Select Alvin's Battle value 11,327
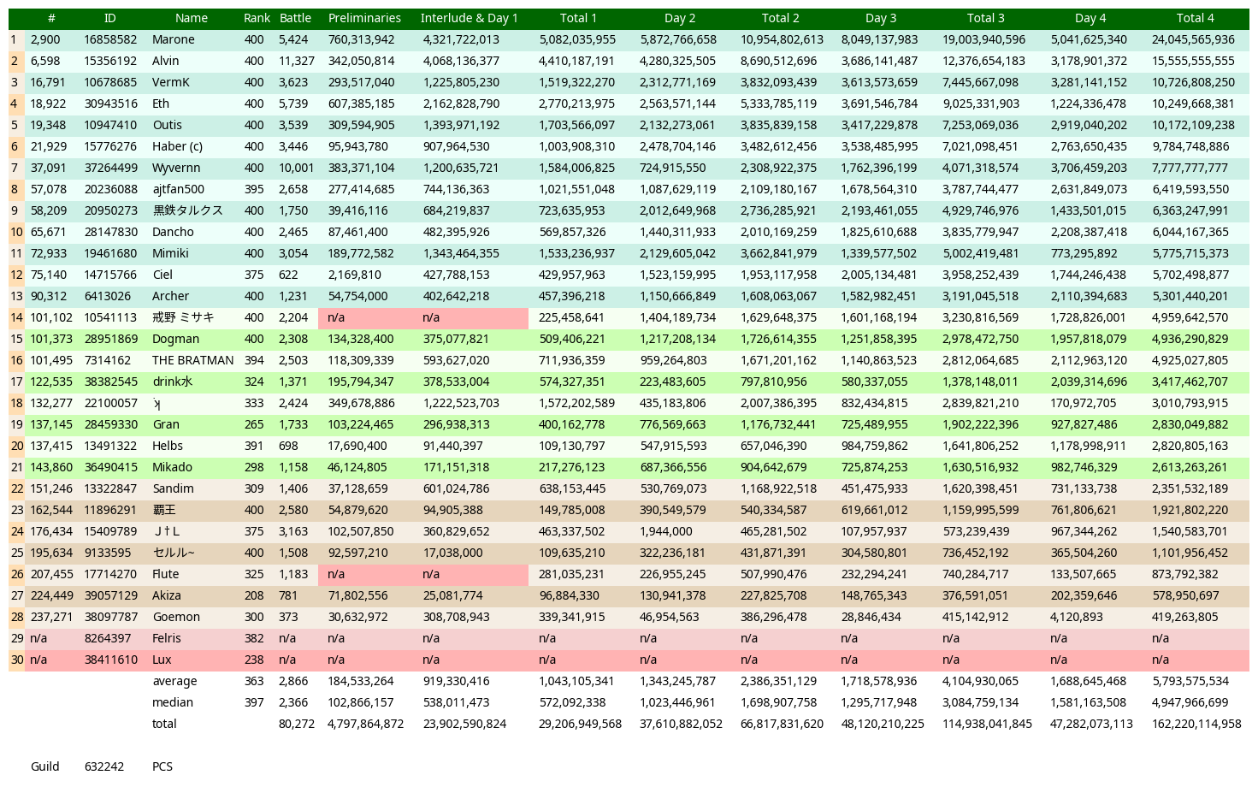 297,61
